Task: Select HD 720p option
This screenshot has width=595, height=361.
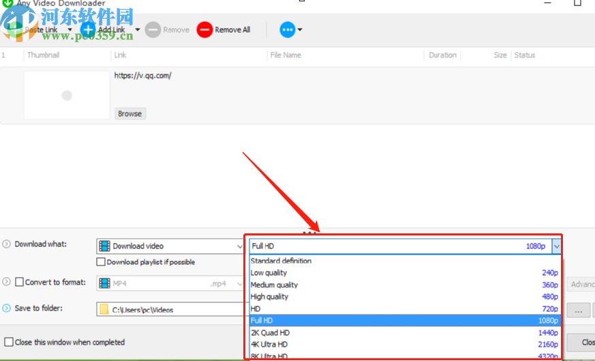Action: click(x=405, y=308)
